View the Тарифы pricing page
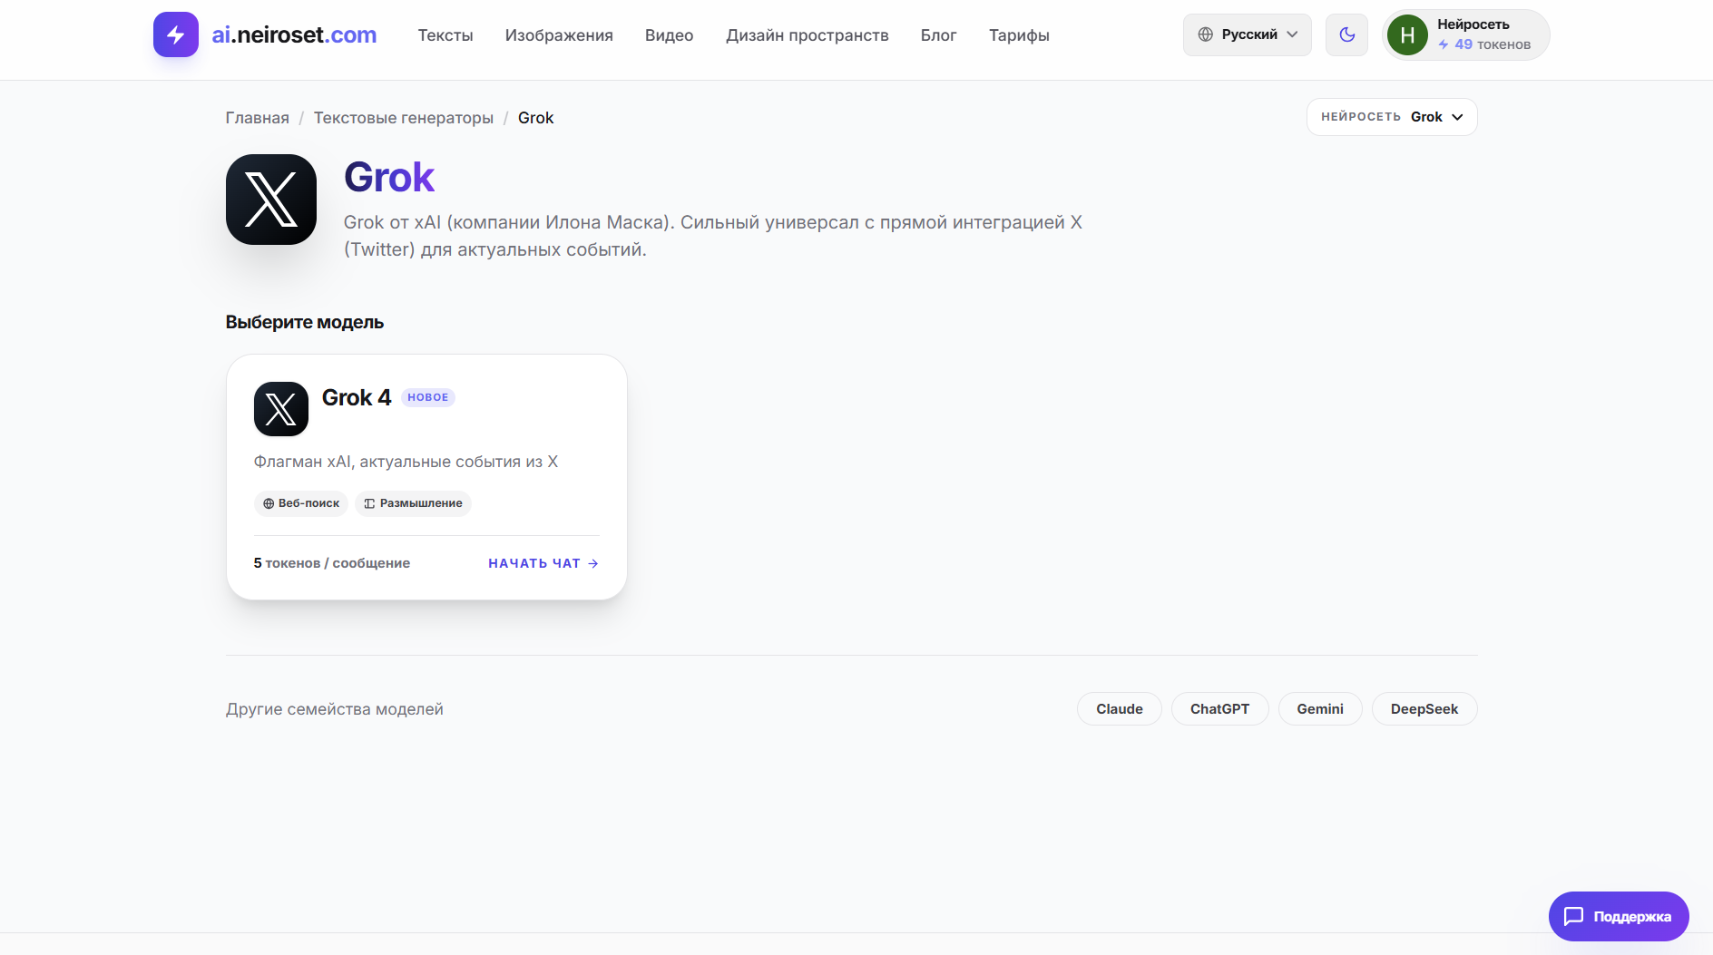Viewport: 1713px width, 955px height. (1019, 35)
